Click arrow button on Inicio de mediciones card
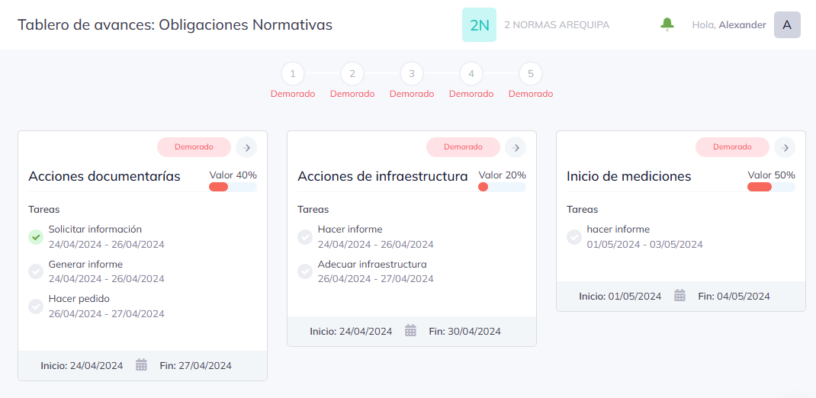The width and height of the screenshot is (816, 398). pos(784,147)
